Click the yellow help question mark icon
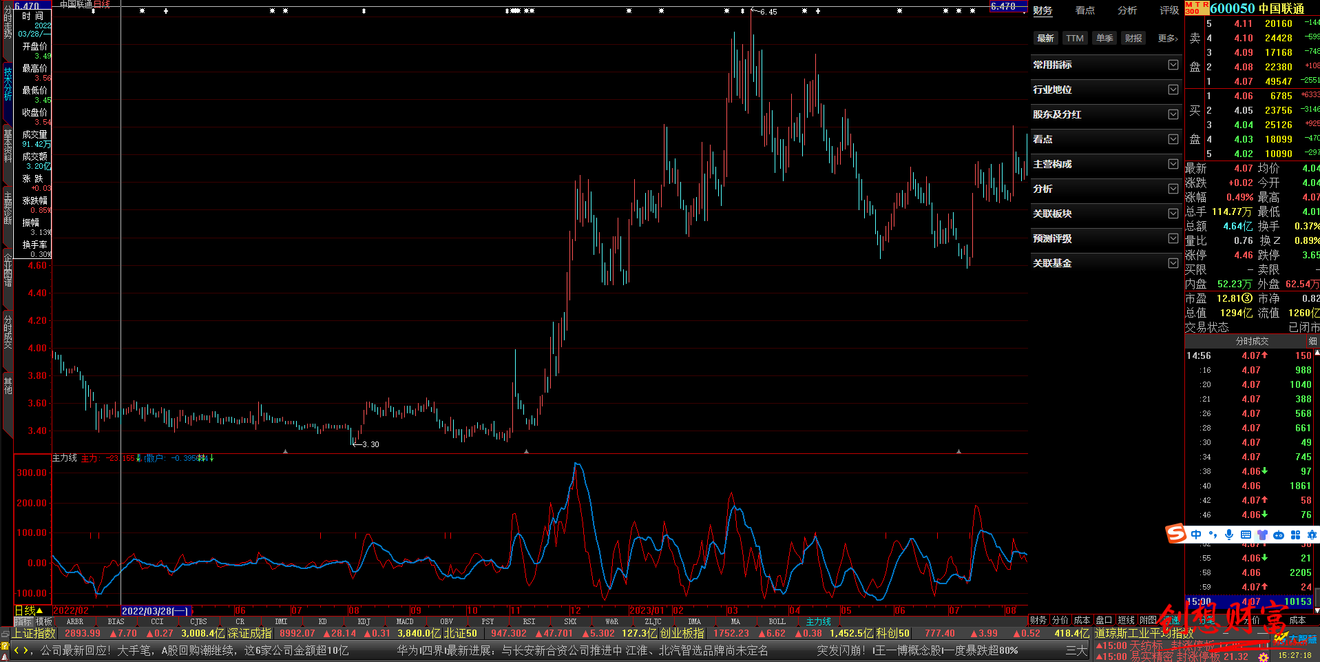Viewport: 1320px width, 662px height. pos(5,645)
